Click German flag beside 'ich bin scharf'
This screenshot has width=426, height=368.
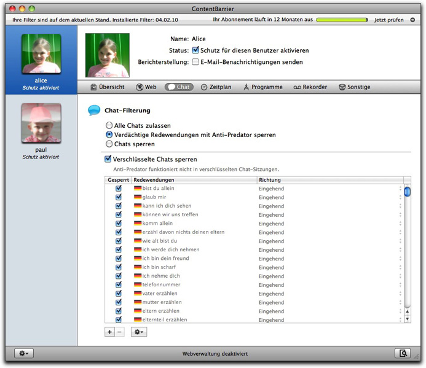coord(138,267)
